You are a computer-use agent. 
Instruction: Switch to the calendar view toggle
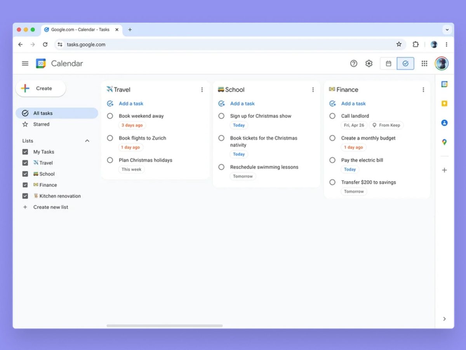388,63
